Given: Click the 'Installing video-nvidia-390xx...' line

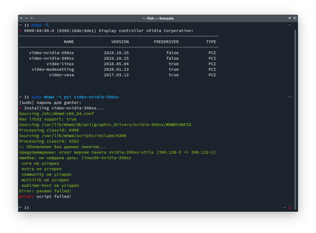Looking at the screenshot, I should [x=61, y=108].
